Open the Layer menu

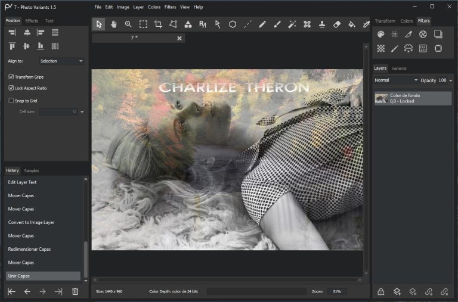tap(138, 7)
